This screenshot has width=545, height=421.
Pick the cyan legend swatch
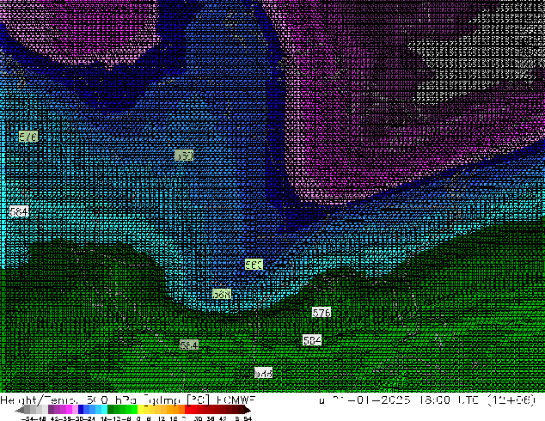click(104, 409)
